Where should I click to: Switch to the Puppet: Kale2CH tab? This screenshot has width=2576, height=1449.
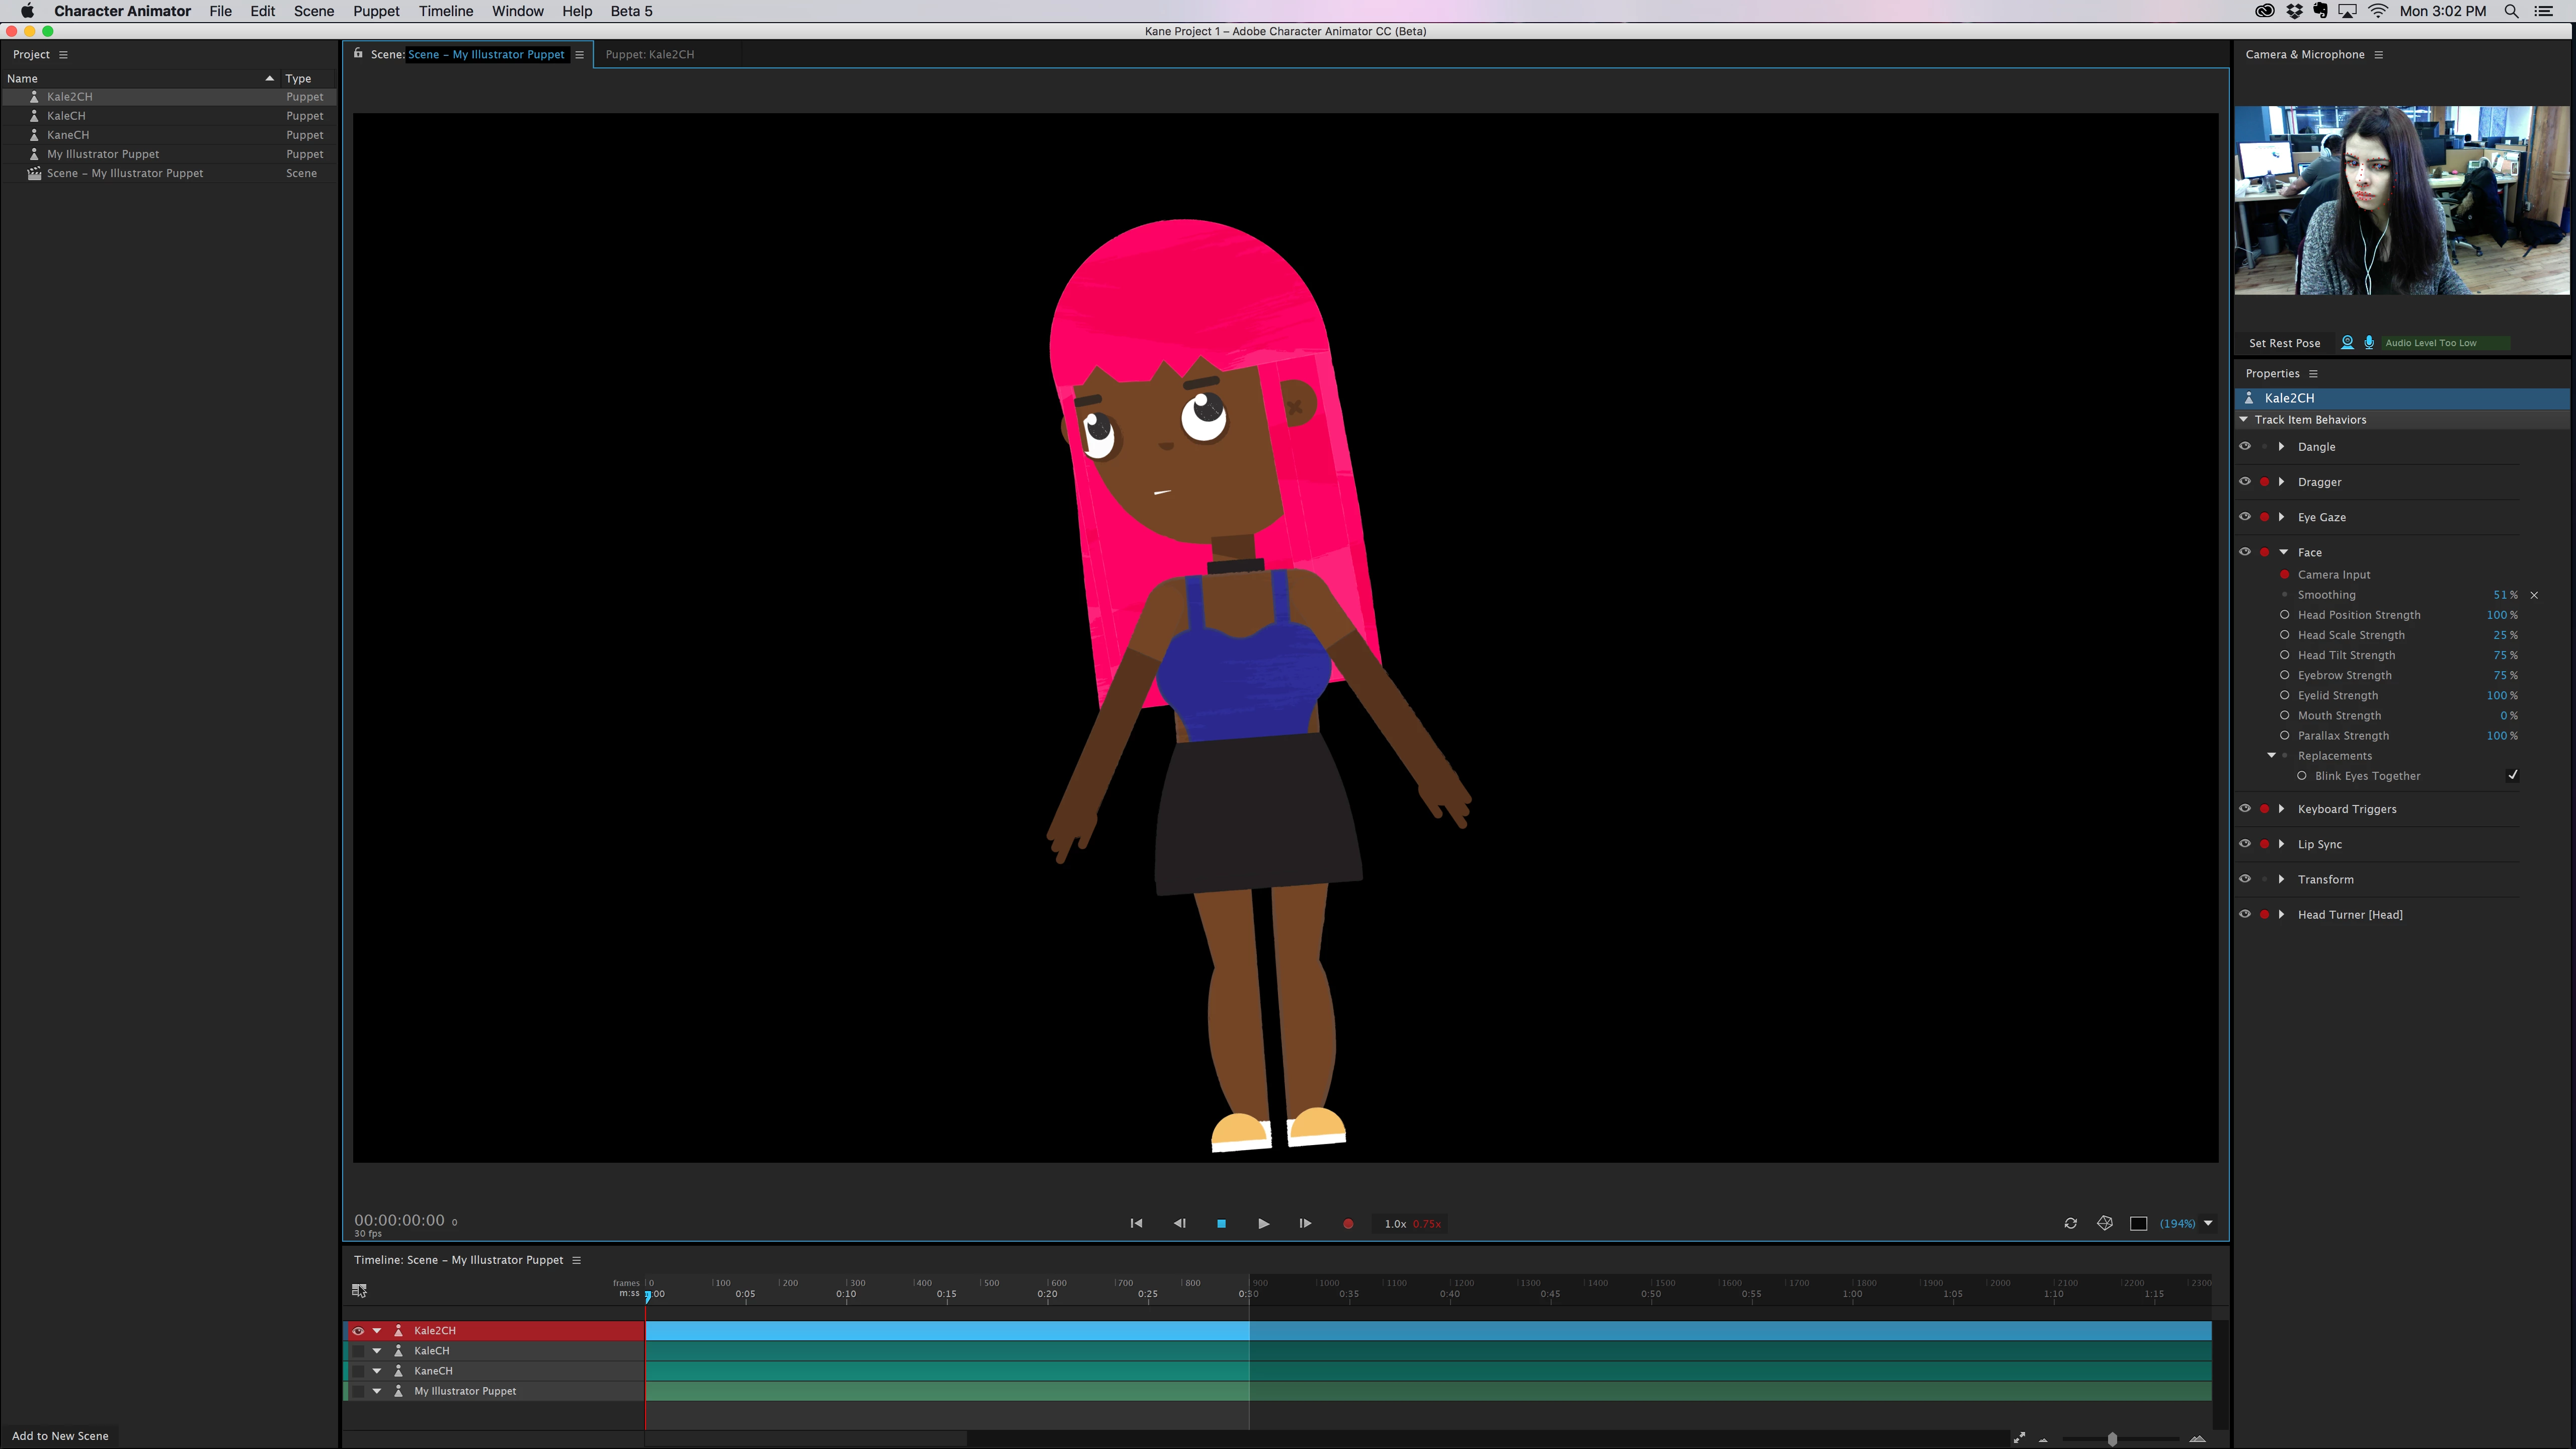coord(649,54)
